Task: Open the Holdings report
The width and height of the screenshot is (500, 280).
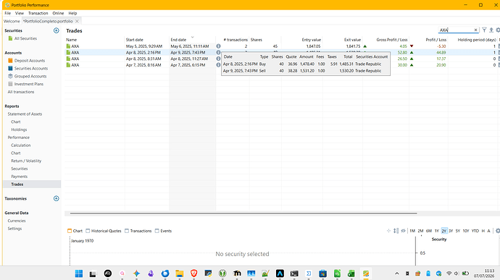Action: 19,130
